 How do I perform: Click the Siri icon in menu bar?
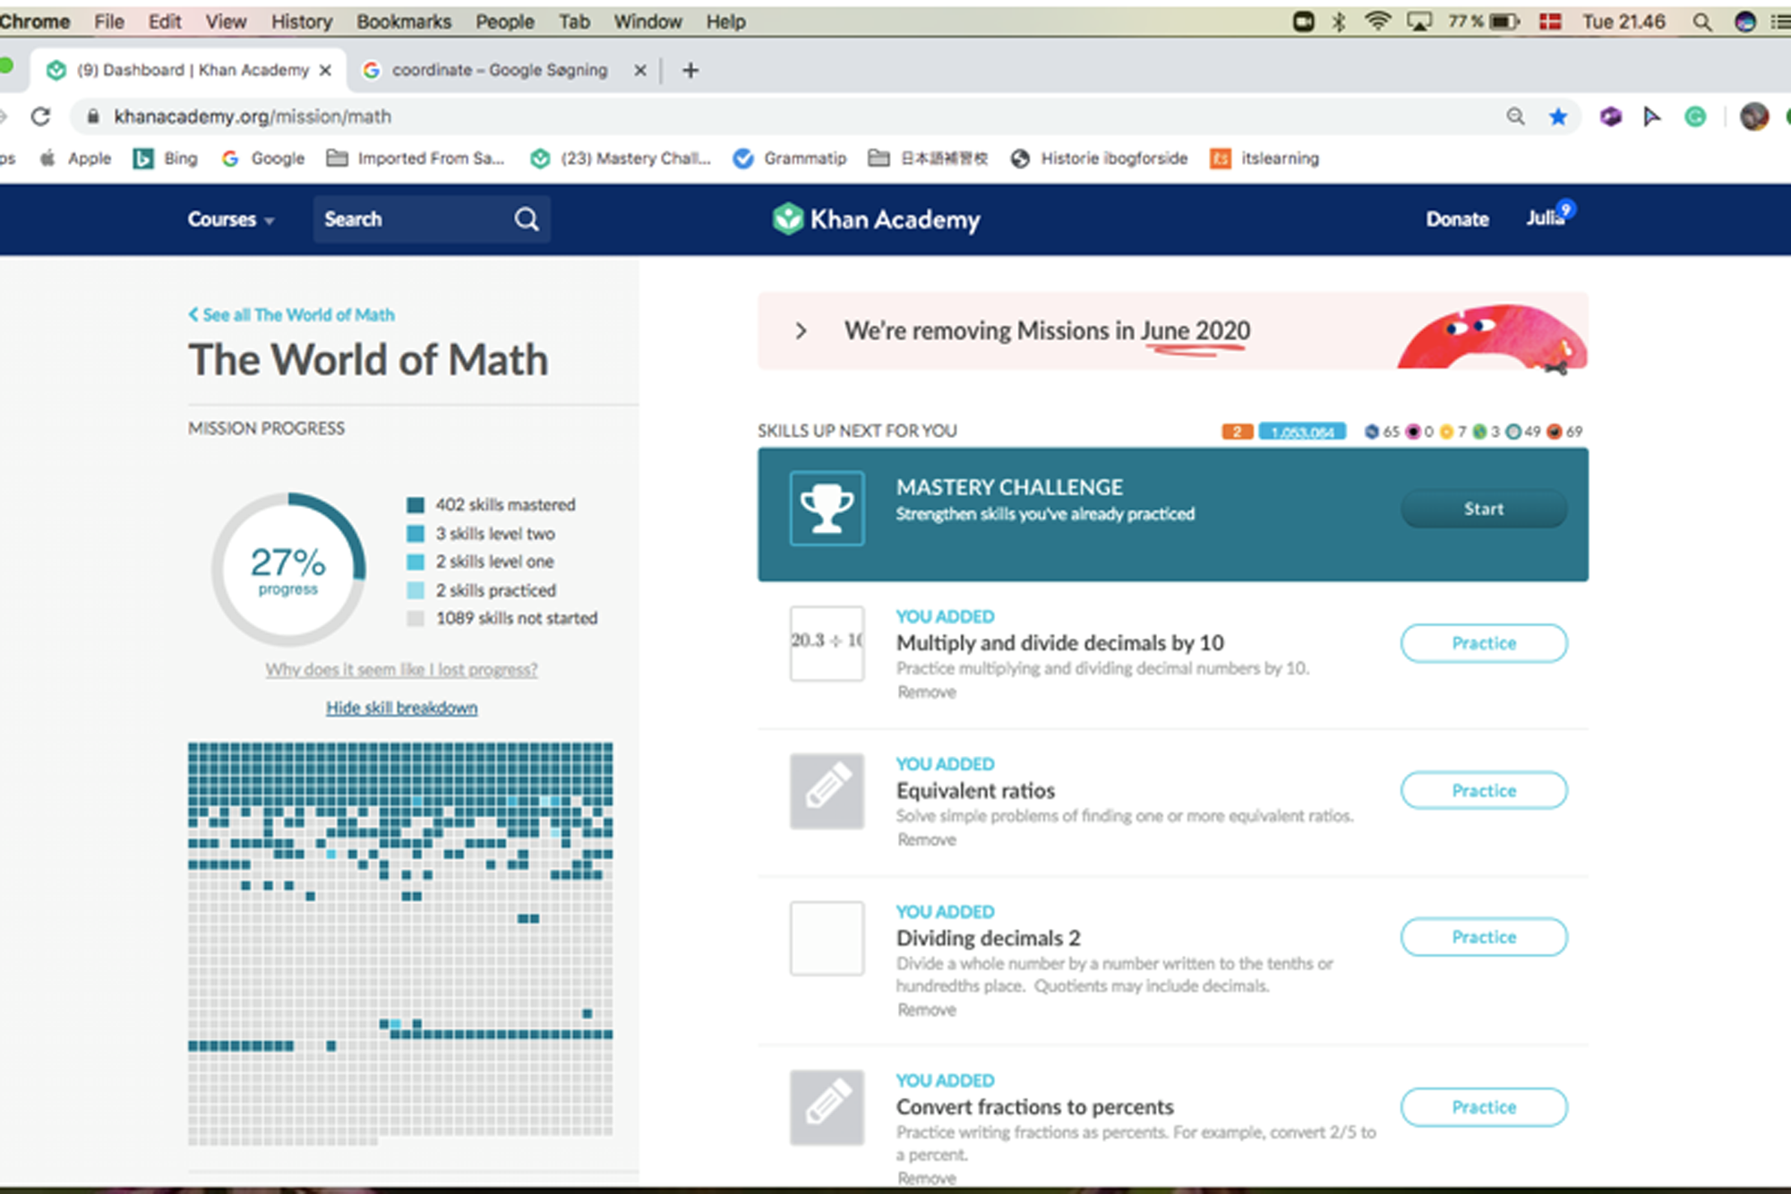[1744, 21]
